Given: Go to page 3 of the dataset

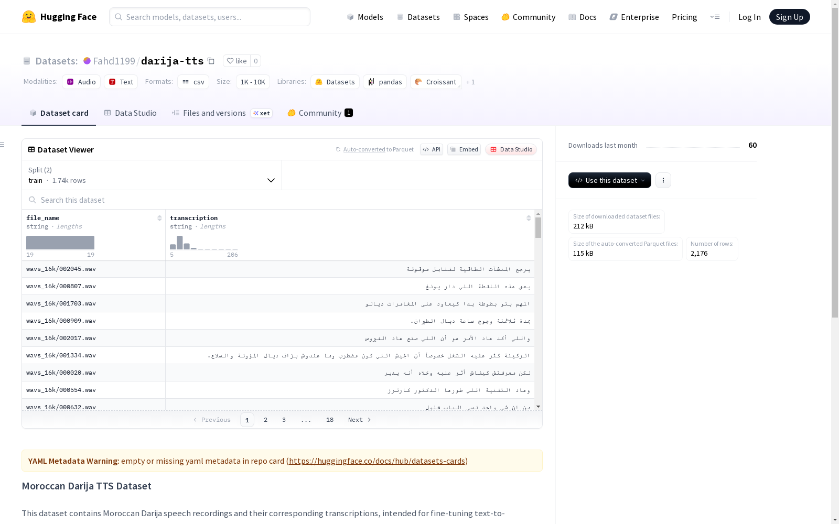Looking at the screenshot, I should tap(284, 420).
